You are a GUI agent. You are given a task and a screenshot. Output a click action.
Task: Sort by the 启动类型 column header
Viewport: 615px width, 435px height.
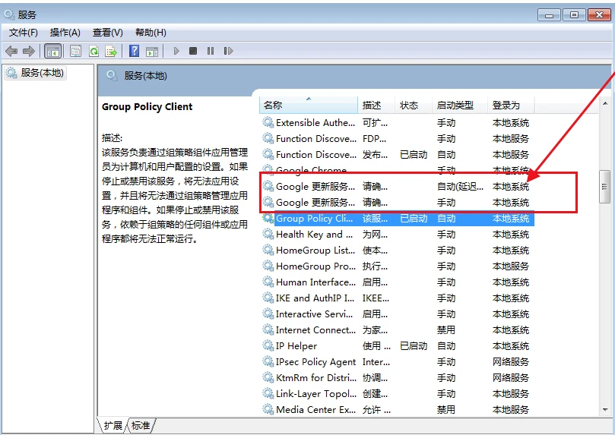[x=460, y=106]
